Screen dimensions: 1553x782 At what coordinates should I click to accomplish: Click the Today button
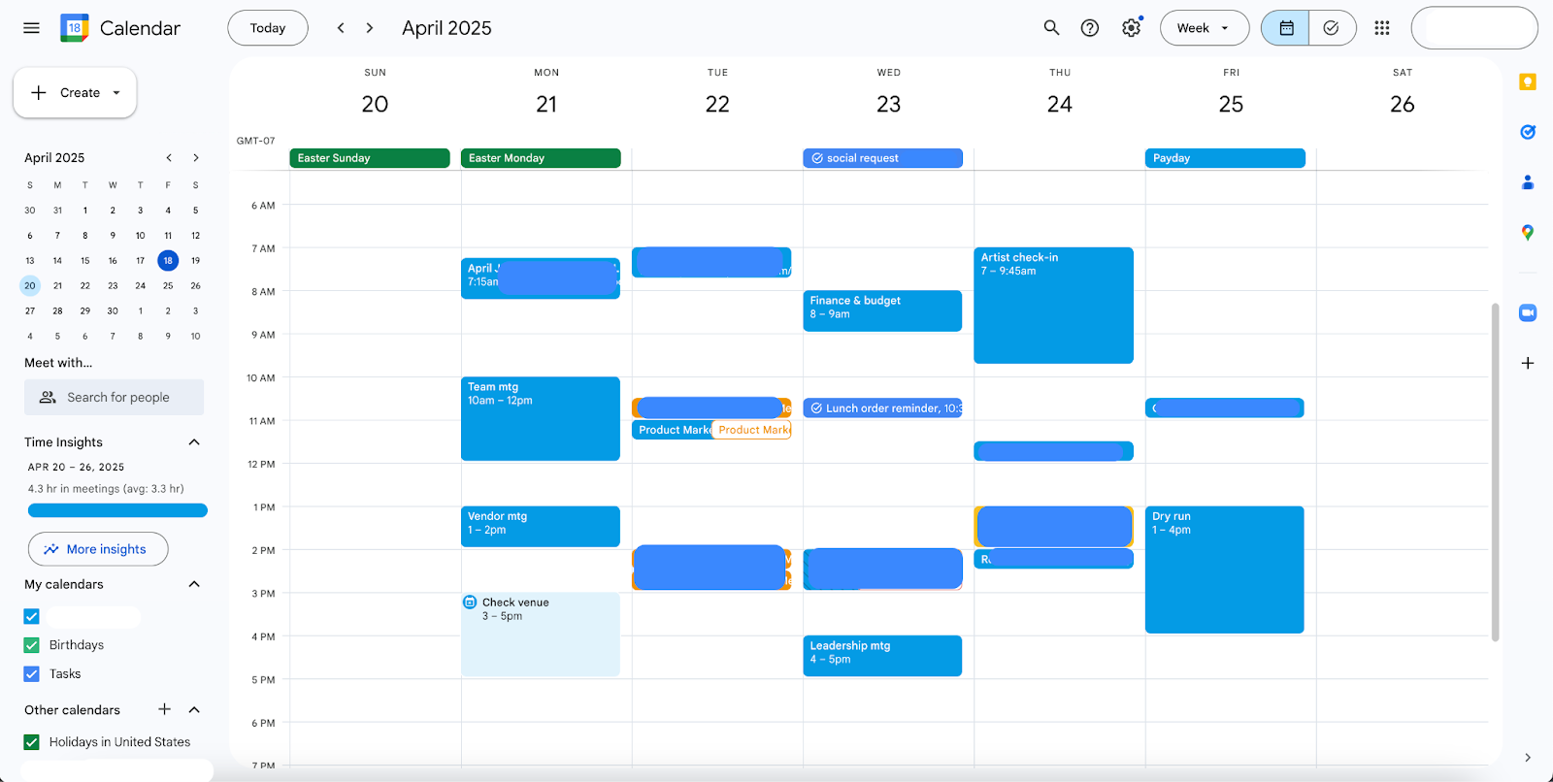(268, 28)
